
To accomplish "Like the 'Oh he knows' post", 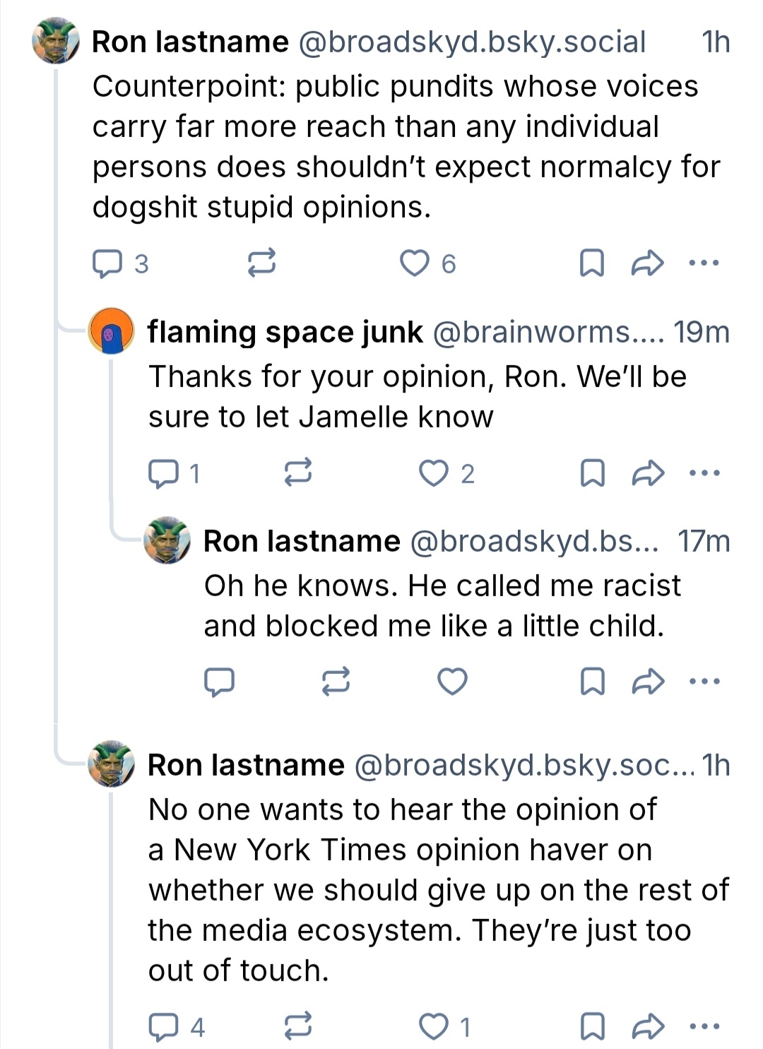I will [452, 682].
